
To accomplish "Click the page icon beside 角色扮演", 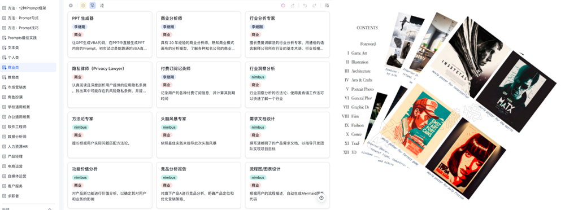I will click(5, 97).
